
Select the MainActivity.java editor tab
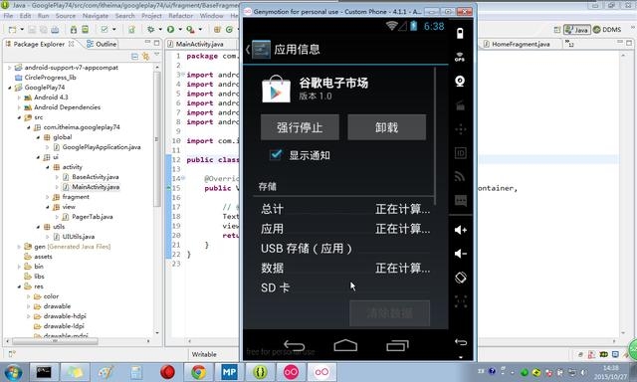point(199,44)
